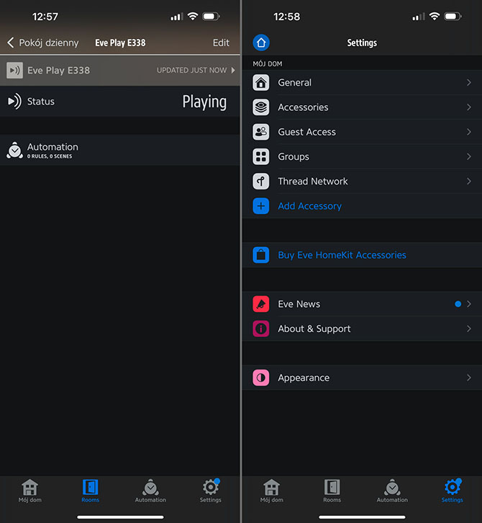Tap the Thread Network icon
Screen dimensions: 482x523
(x=261, y=181)
